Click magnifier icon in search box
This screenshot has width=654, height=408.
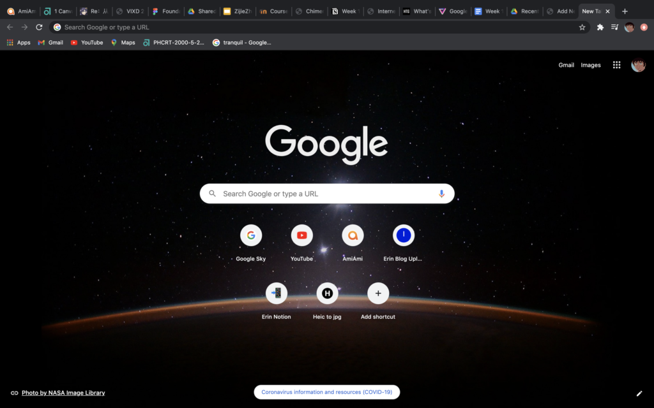212,194
